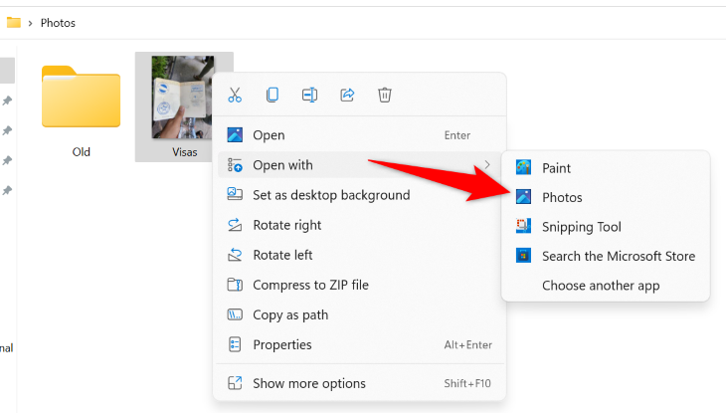The image size is (726, 413).
Task: Click the Microsoft Store icon
Action: tap(524, 256)
